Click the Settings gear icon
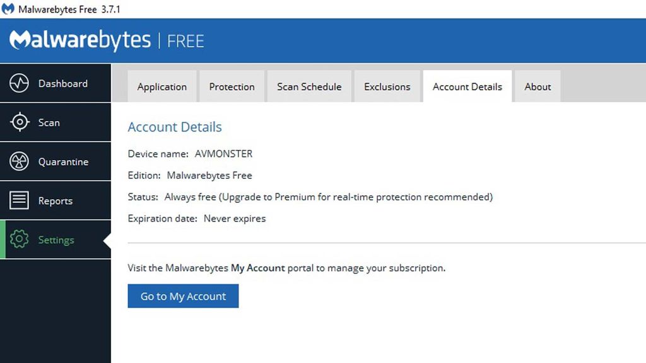Viewport: 646px width, 363px height. tap(20, 239)
